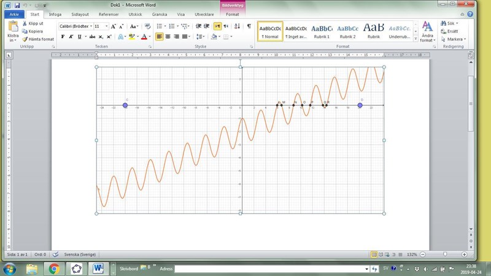Switch to the Infoga ribbon tab
The width and height of the screenshot is (491, 276).
pyautogui.click(x=55, y=13)
